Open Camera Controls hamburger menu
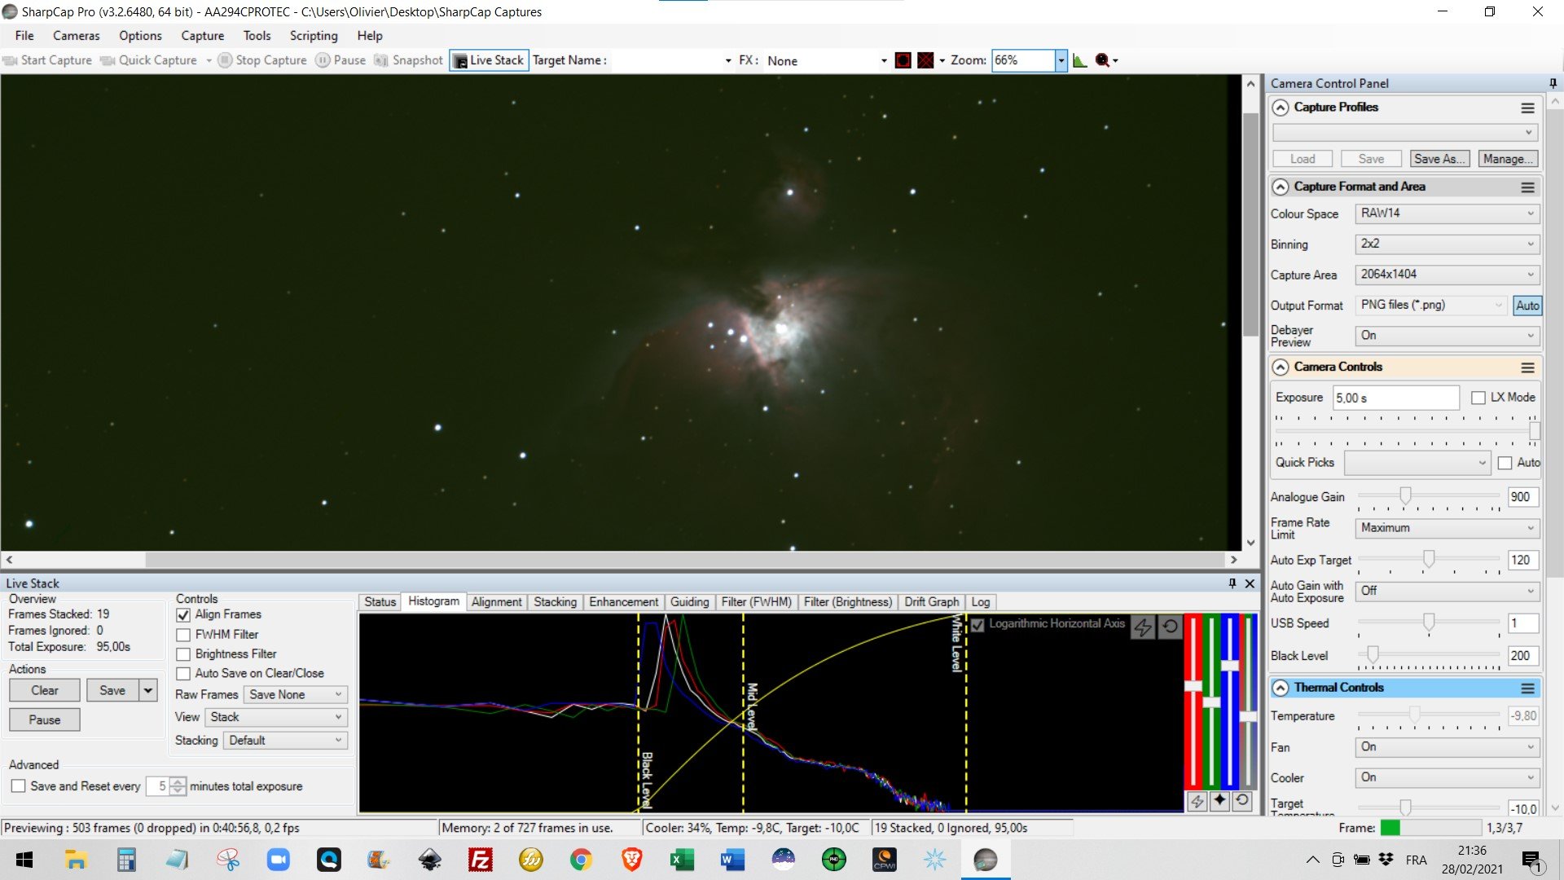Screen dimensions: 1564x880 tap(1527, 367)
